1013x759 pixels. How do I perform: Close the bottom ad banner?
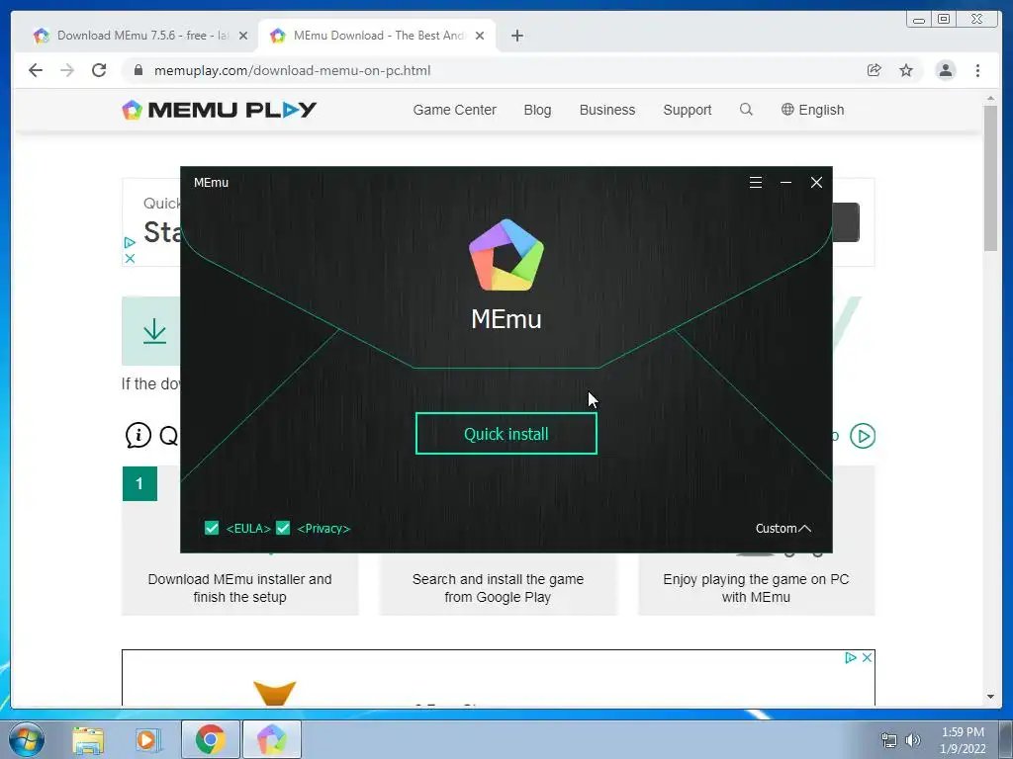point(867,657)
